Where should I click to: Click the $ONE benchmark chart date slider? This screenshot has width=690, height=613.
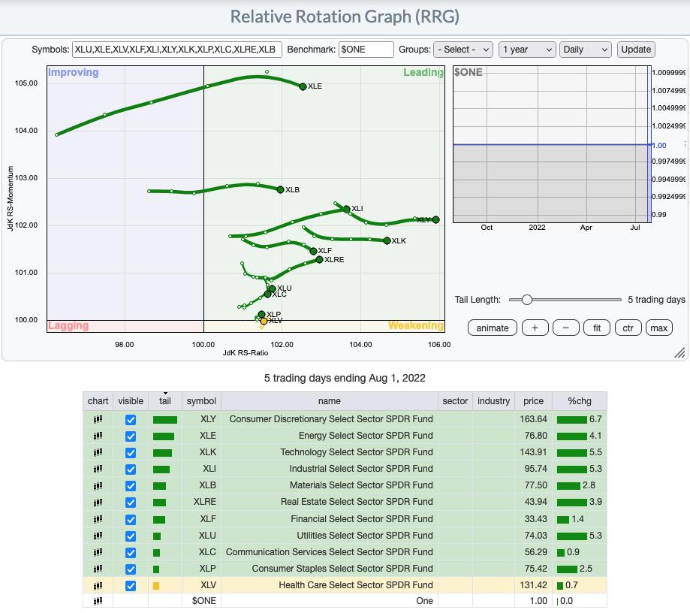coord(649,144)
